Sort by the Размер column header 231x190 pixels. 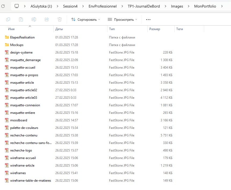tap(155, 29)
